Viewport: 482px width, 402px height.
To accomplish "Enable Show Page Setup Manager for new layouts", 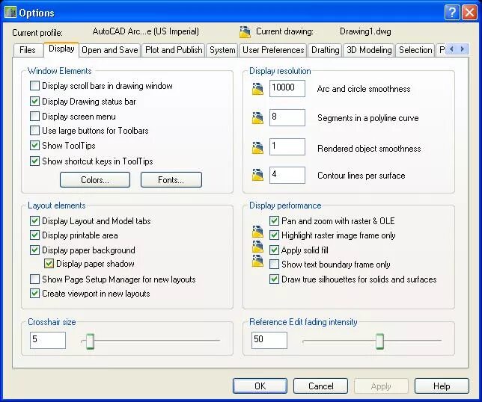I will coord(34,279).
